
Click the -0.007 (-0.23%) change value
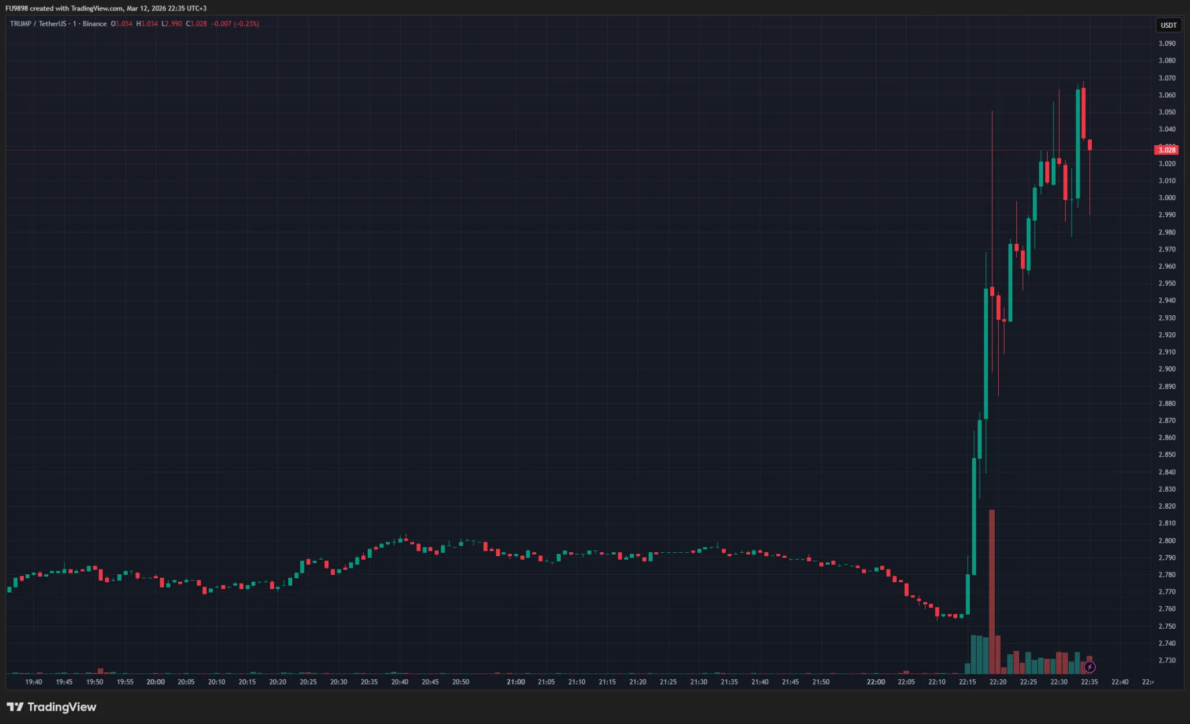pyautogui.click(x=235, y=24)
